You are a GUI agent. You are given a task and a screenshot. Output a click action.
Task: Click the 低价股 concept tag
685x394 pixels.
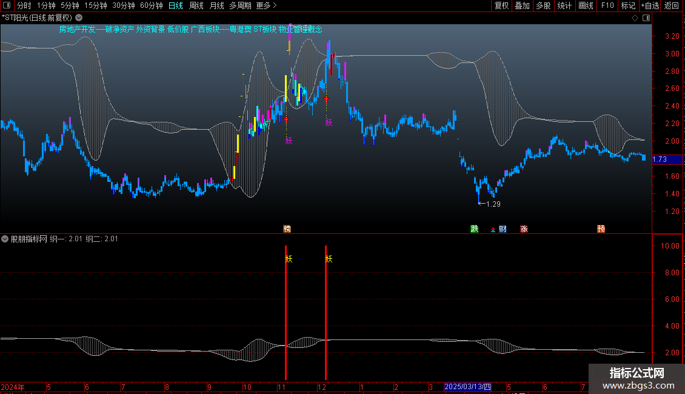tap(178, 29)
